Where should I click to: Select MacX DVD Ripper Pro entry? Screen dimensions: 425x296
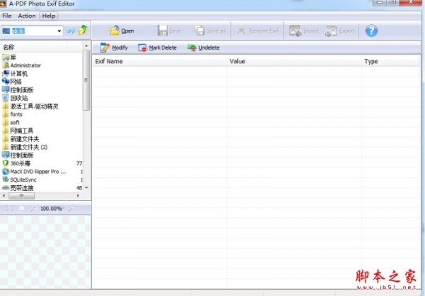coord(38,172)
